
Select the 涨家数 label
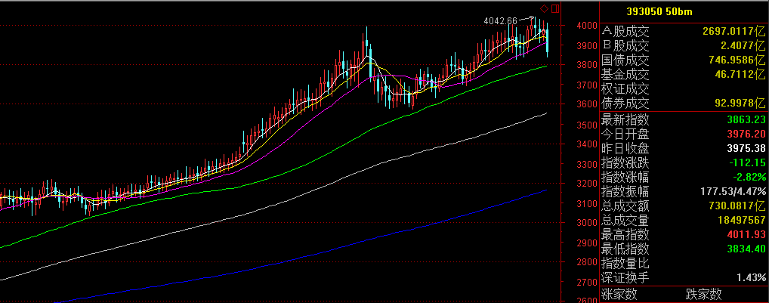click(x=619, y=294)
